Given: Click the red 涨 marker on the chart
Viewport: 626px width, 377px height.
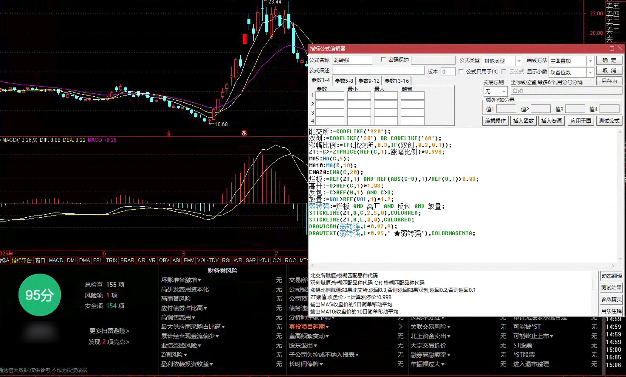Looking at the screenshot, I should click(244, 133).
